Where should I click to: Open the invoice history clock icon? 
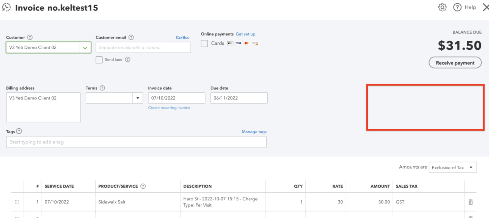(6, 7)
